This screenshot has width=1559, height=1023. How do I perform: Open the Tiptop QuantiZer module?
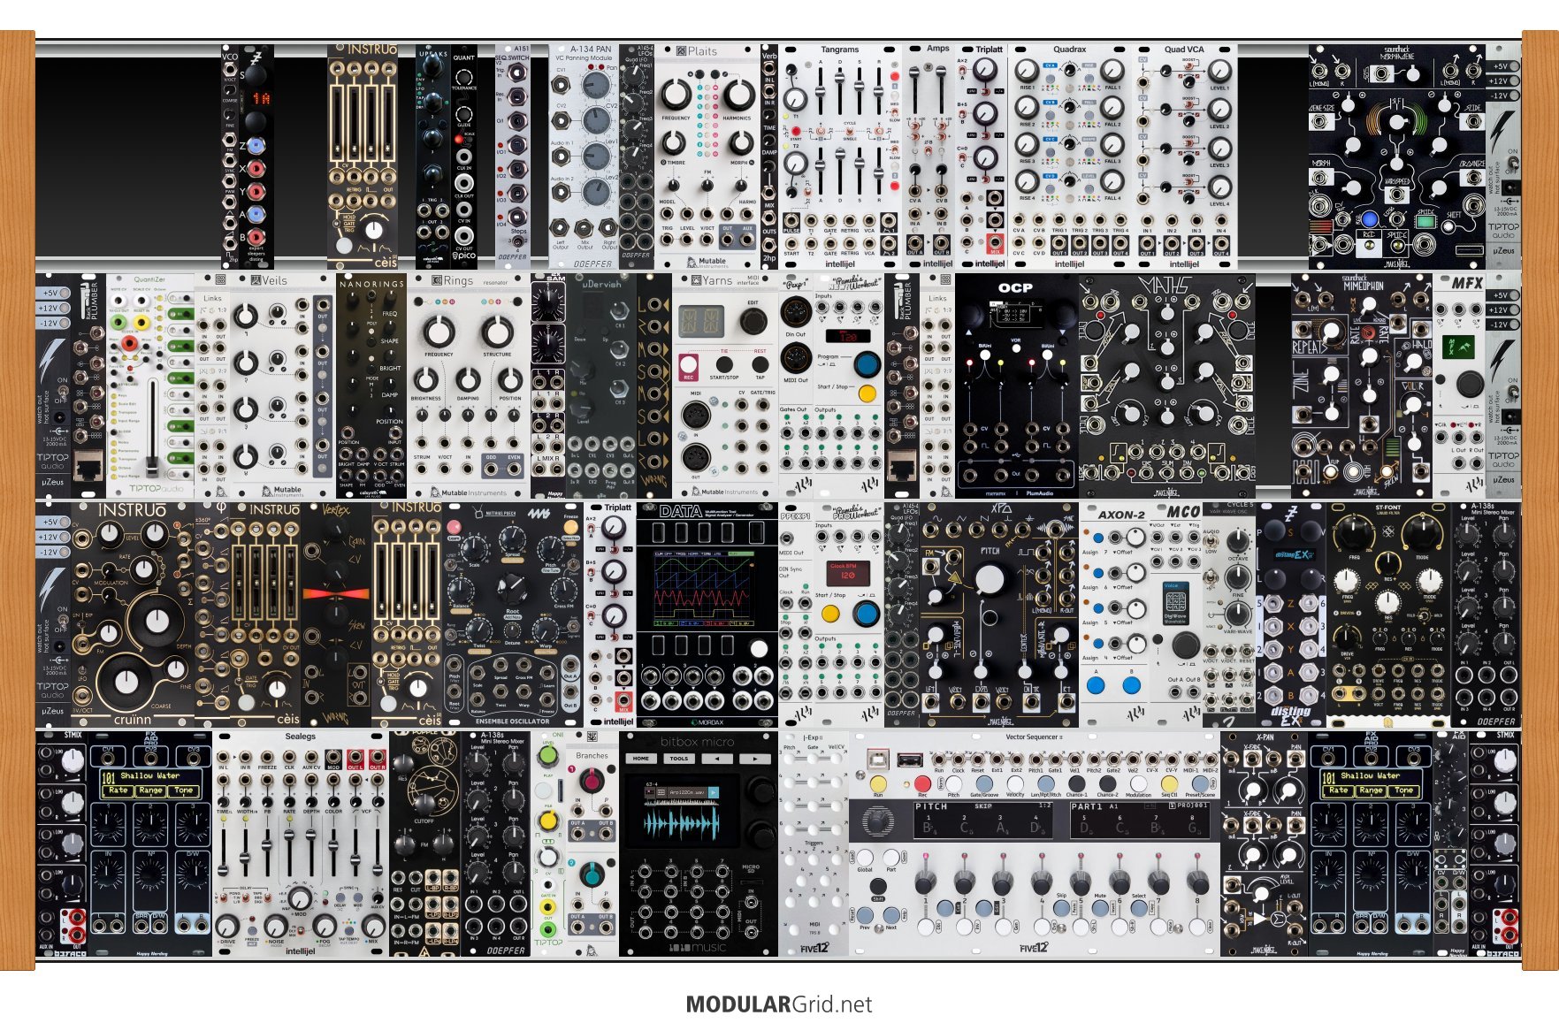click(x=150, y=386)
